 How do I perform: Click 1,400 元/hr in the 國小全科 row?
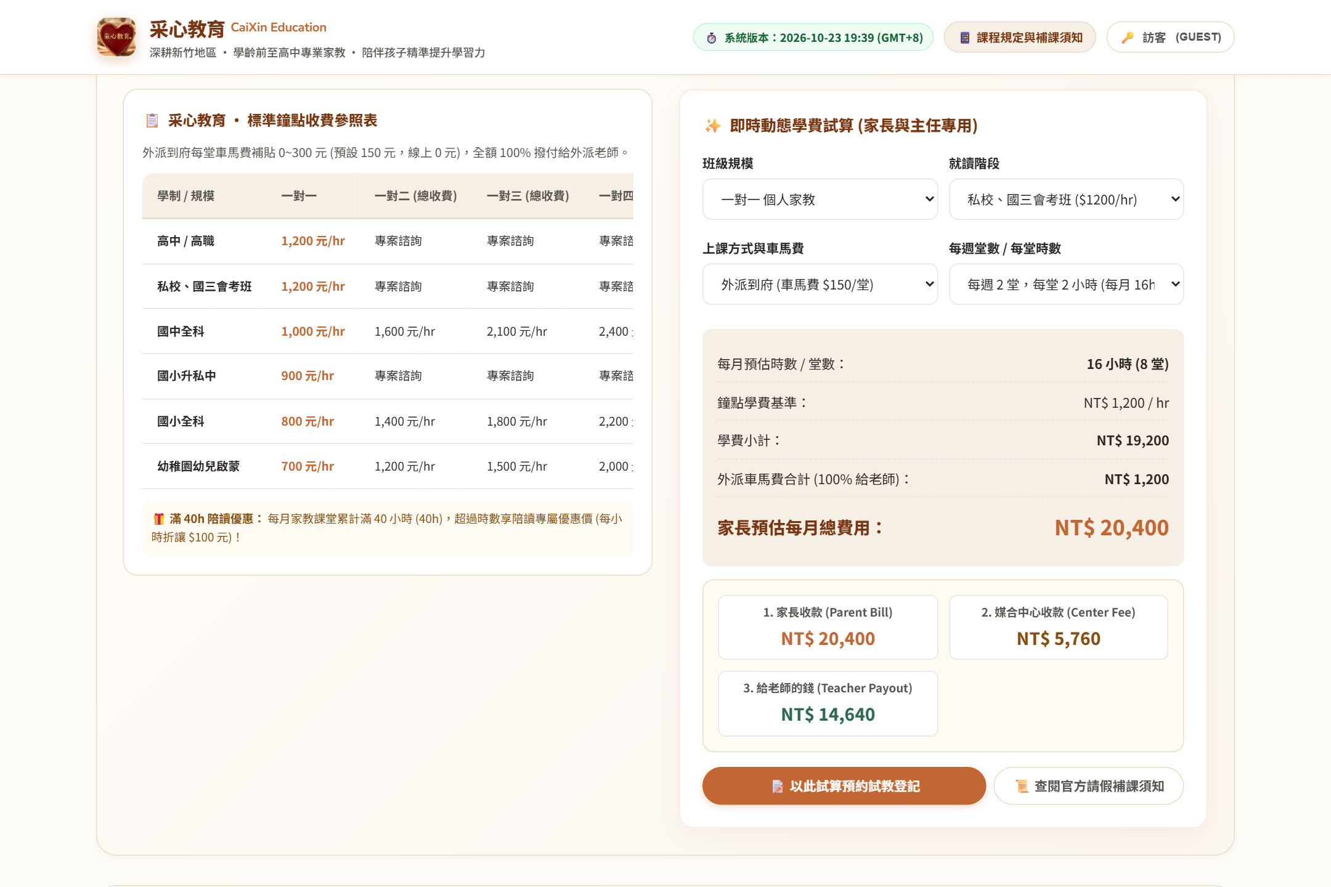pos(405,421)
